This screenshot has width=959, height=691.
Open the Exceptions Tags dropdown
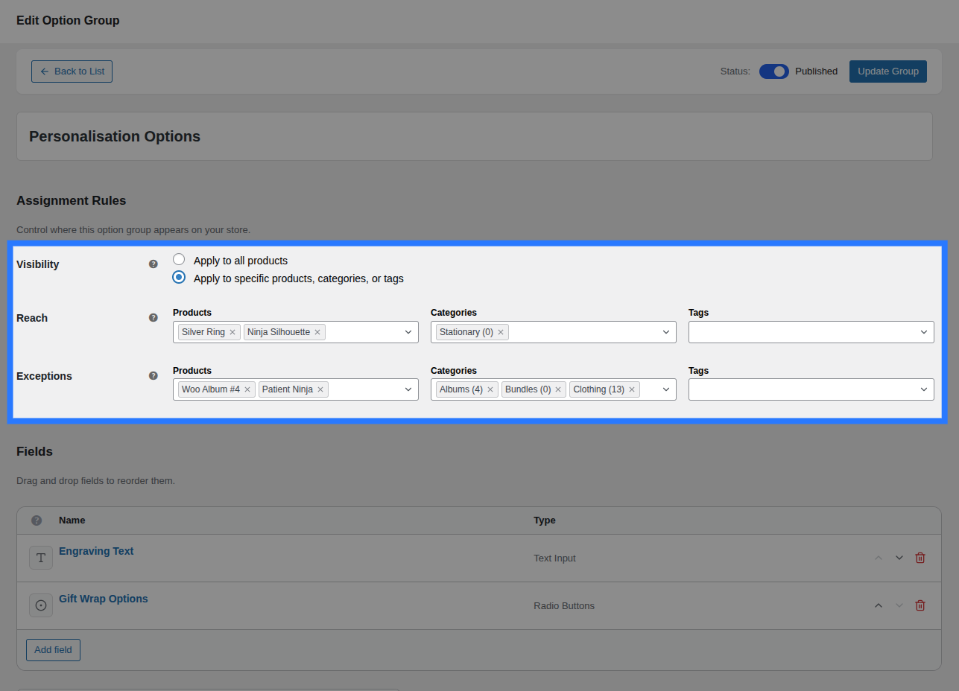[x=811, y=389]
